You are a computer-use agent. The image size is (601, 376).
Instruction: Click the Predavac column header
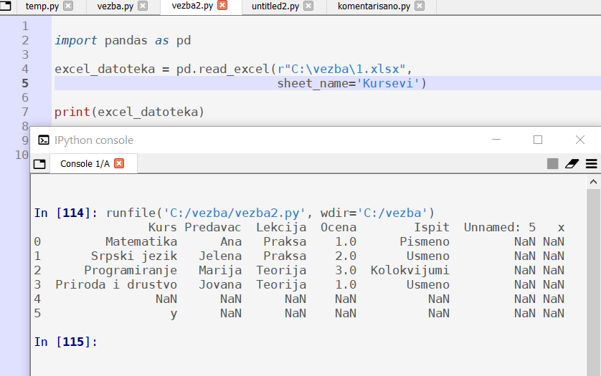213,227
